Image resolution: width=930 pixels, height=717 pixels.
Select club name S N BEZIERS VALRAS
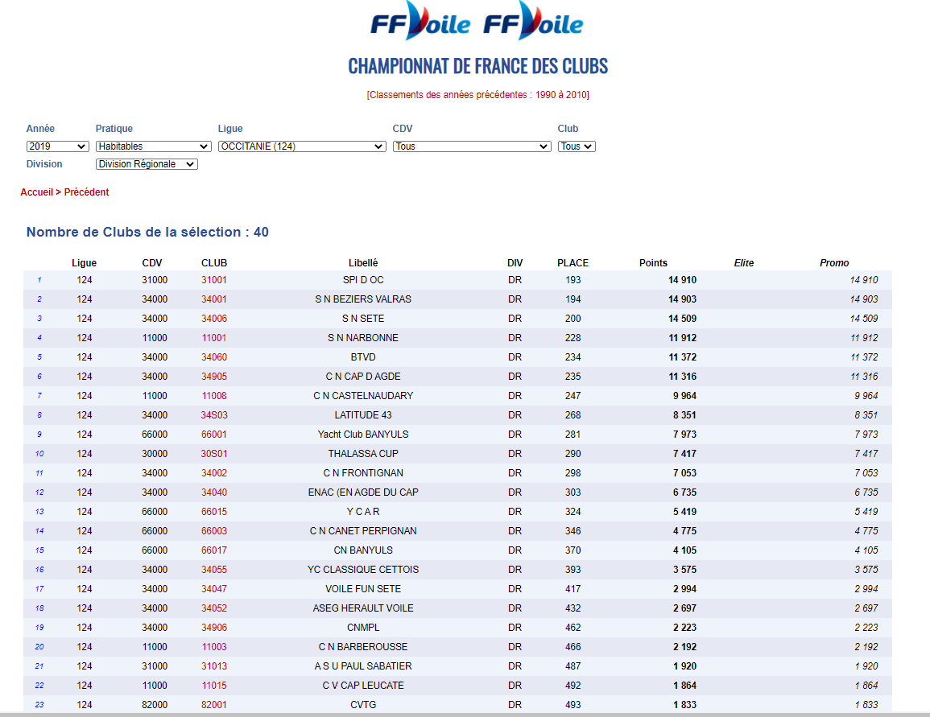[363, 299]
